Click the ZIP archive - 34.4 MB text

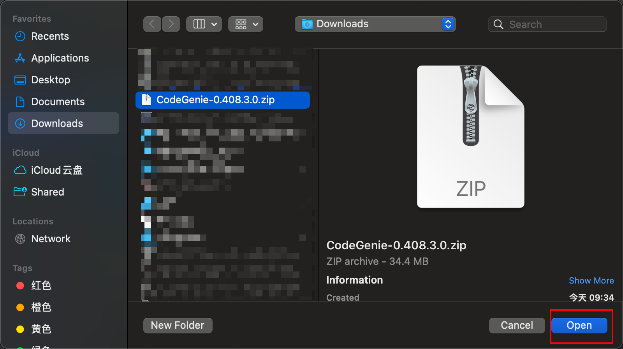coord(377,261)
